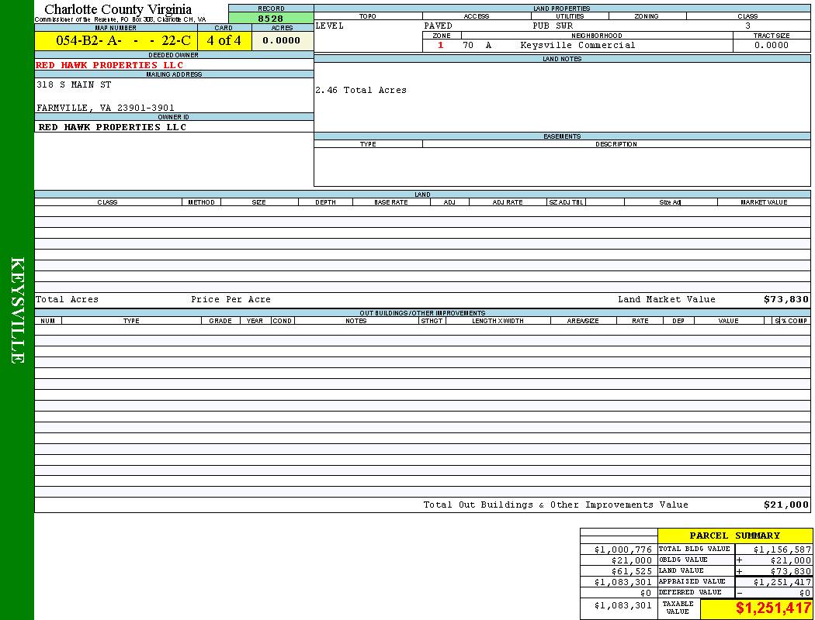The width and height of the screenshot is (815, 620).
Task: Select the red deeded owner name
Action: click(x=109, y=65)
